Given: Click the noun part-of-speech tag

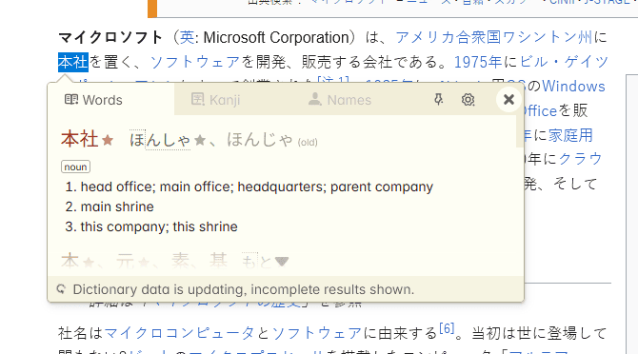Looking at the screenshot, I should click(75, 167).
